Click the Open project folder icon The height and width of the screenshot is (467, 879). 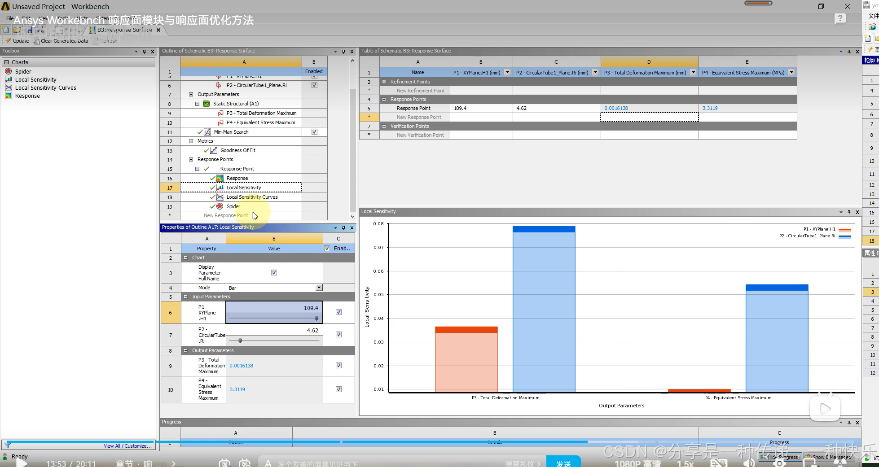point(17,30)
